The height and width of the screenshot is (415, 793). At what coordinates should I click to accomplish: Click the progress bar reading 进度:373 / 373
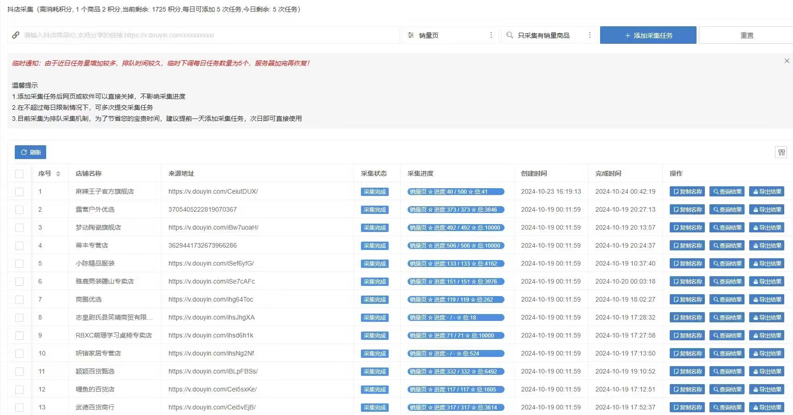pyautogui.click(x=456, y=210)
